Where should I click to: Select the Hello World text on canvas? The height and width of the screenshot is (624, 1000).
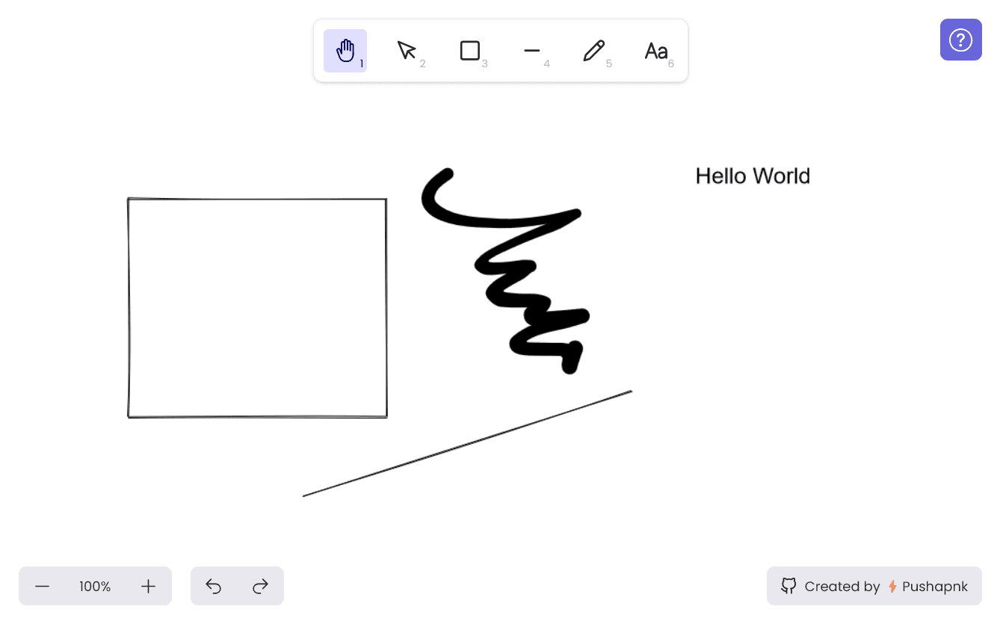tap(753, 176)
